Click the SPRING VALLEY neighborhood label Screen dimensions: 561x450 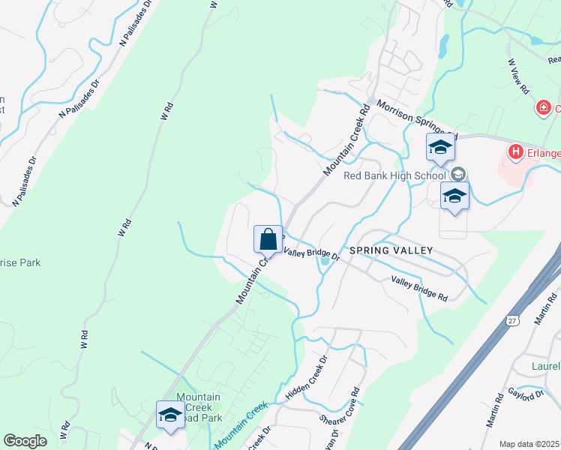coord(391,250)
